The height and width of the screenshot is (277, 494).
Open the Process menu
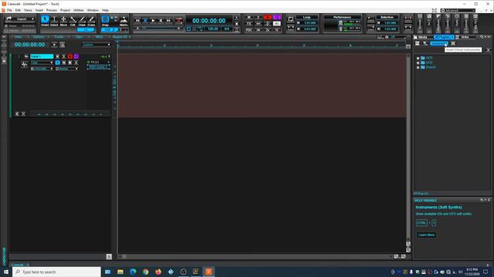[52, 10]
